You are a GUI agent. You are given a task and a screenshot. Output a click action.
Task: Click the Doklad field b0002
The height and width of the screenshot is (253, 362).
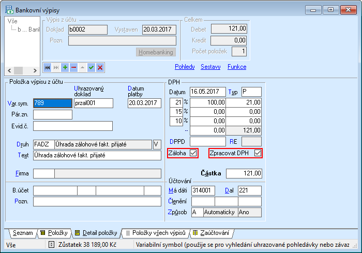coord(88,29)
